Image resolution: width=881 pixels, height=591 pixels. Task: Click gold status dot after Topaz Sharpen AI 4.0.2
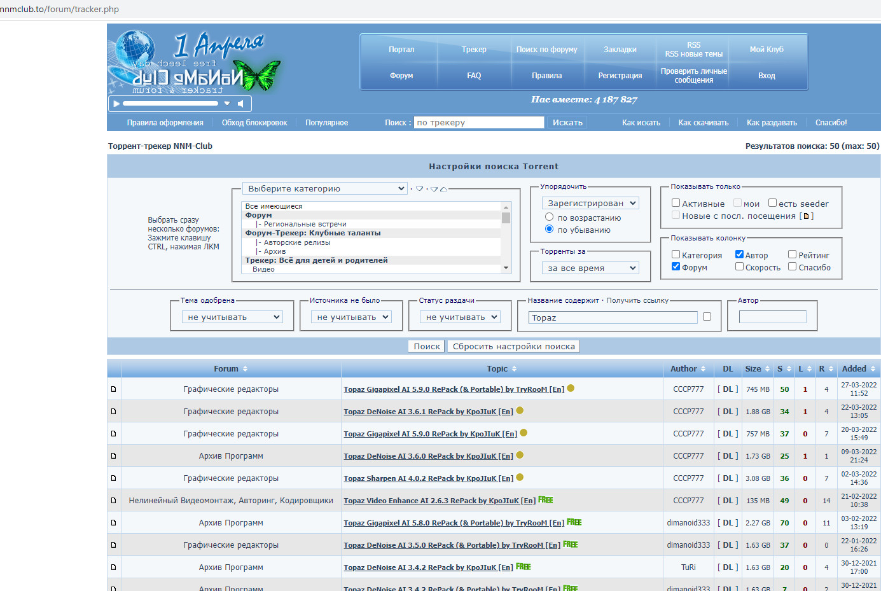pyautogui.click(x=520, y=477)
